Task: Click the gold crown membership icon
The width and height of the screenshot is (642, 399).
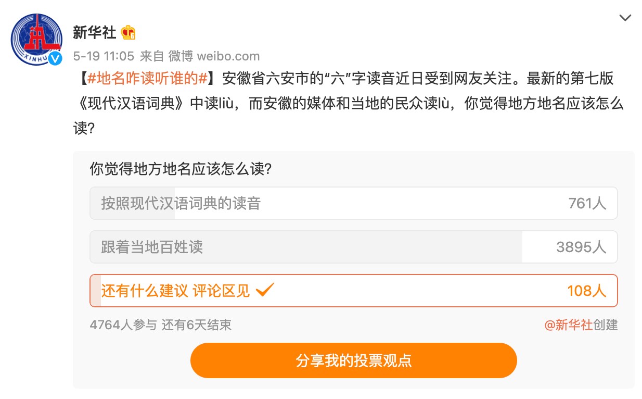Action: click(x=128, y=33)
